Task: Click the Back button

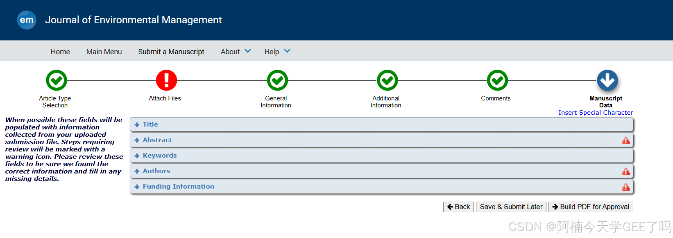Action: click(x=458, y=207)
